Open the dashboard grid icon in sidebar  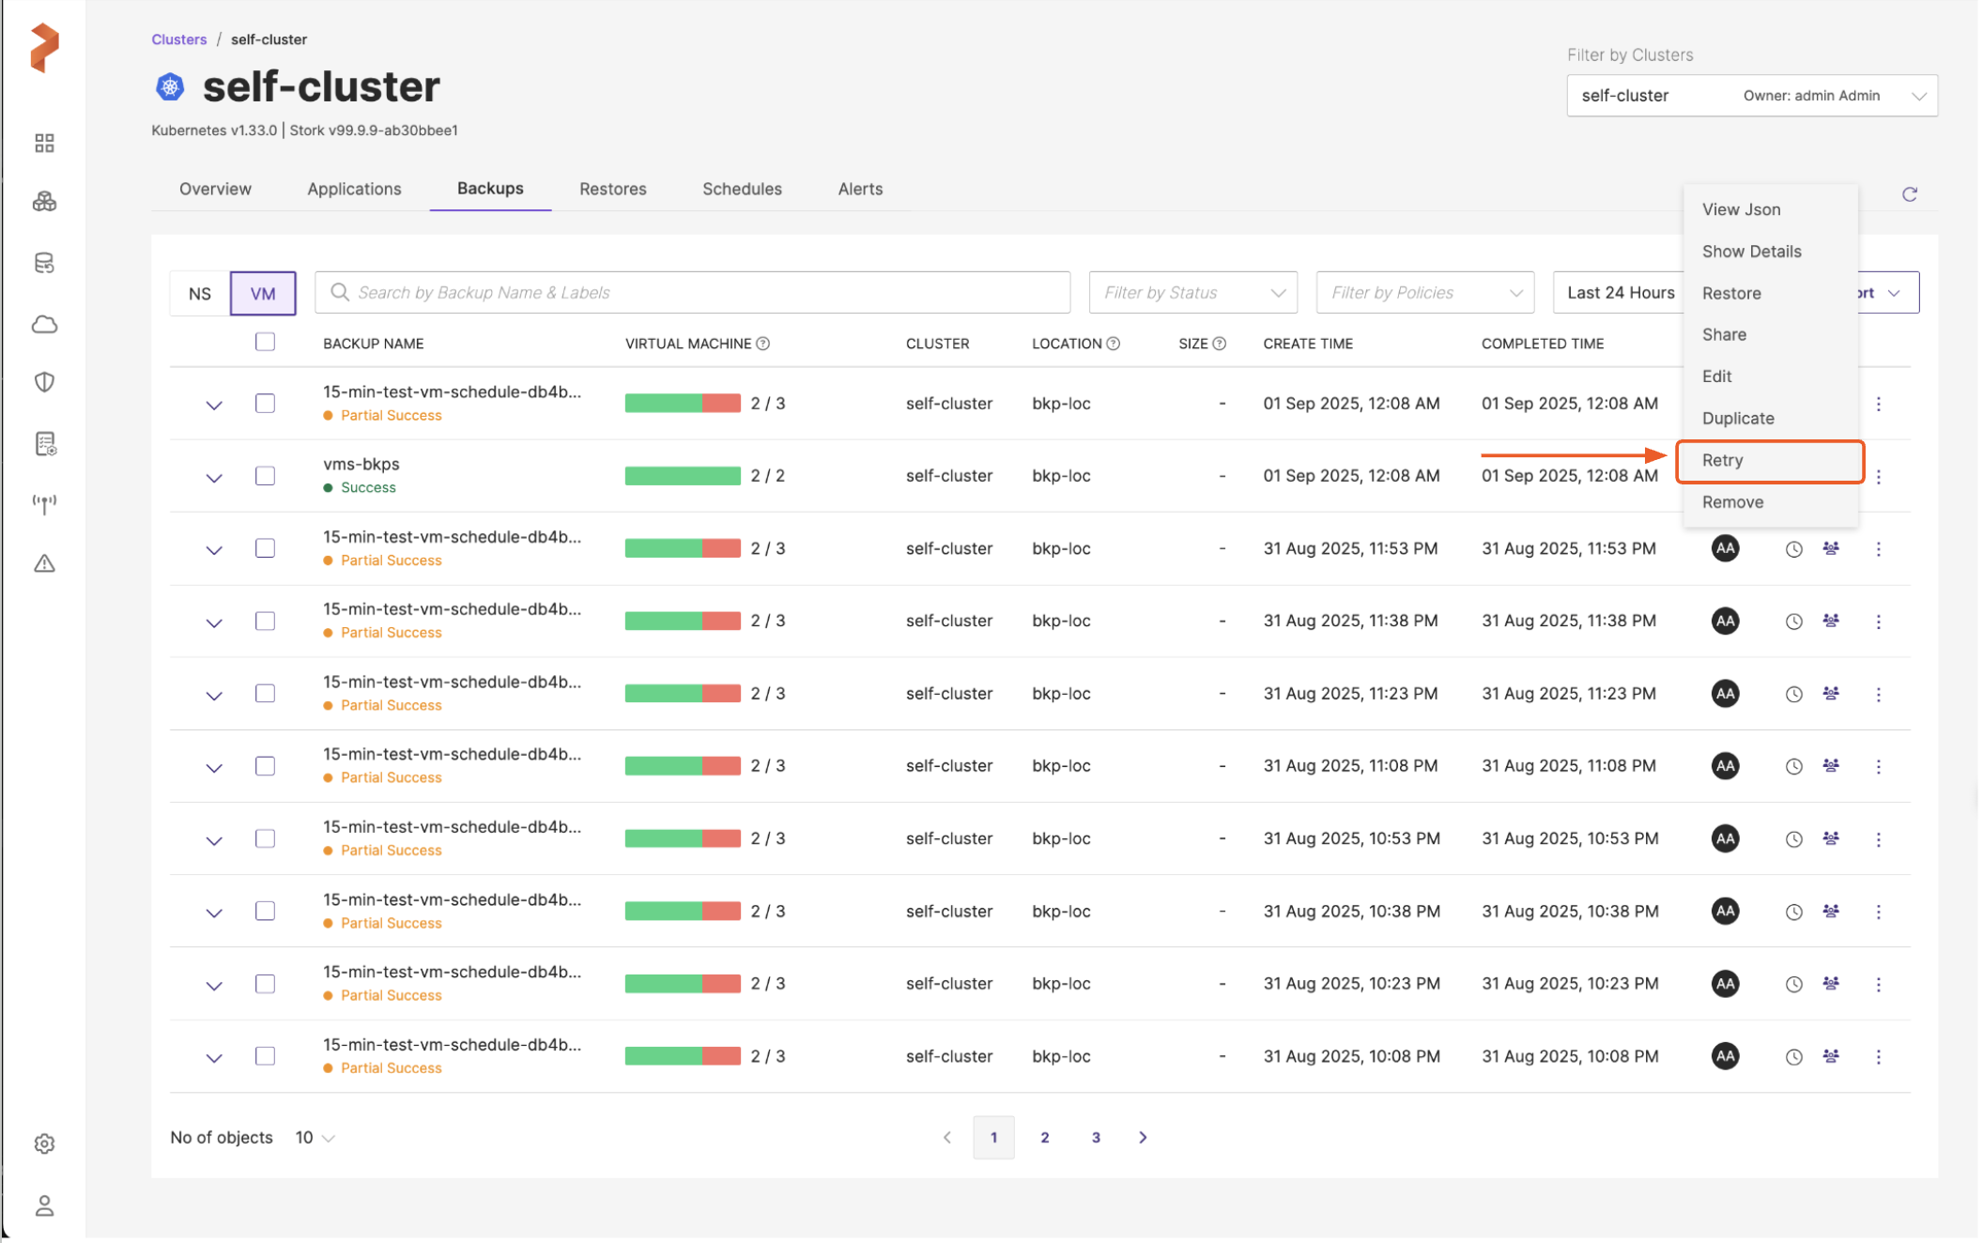(44, 143)
